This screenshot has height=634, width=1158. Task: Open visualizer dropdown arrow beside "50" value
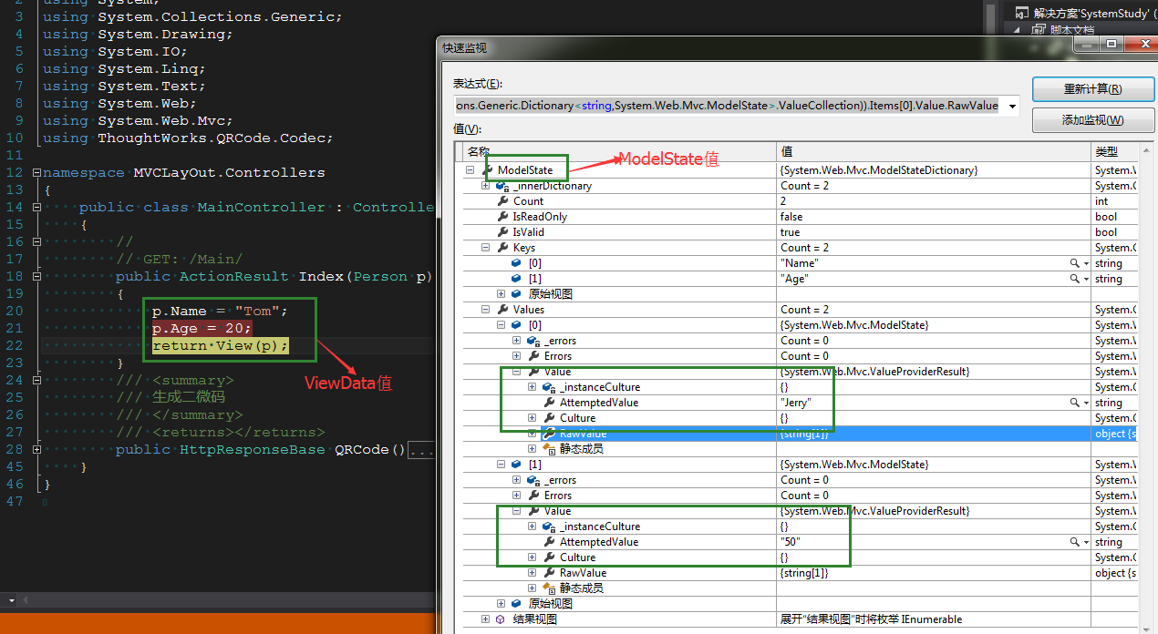click(x=1085, y=542)
